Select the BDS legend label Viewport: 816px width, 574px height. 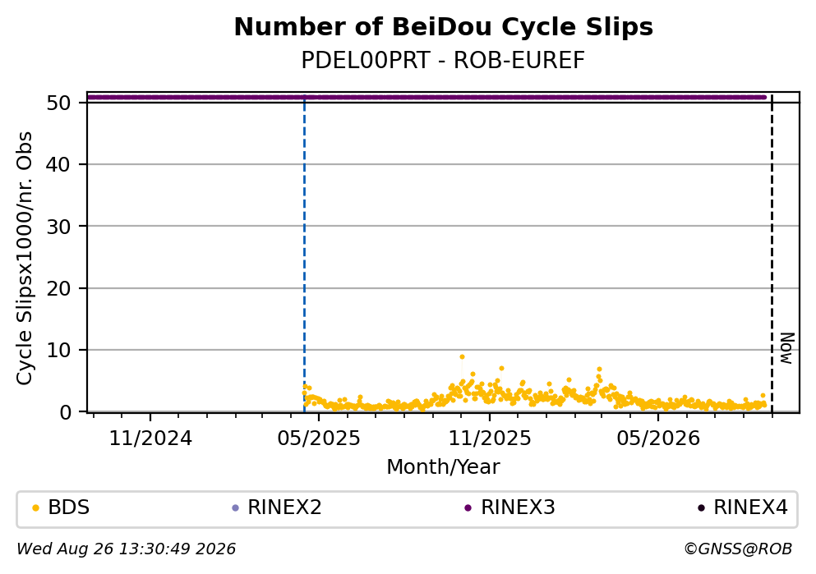point(69,507)
